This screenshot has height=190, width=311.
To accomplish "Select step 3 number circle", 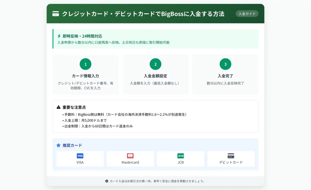I will [225, 64].
